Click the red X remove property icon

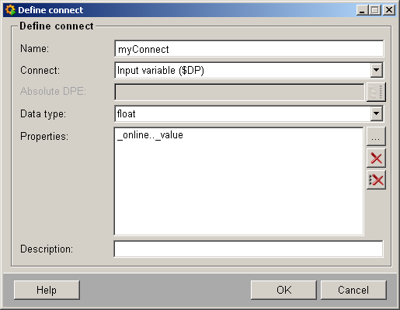click(376, 158)
